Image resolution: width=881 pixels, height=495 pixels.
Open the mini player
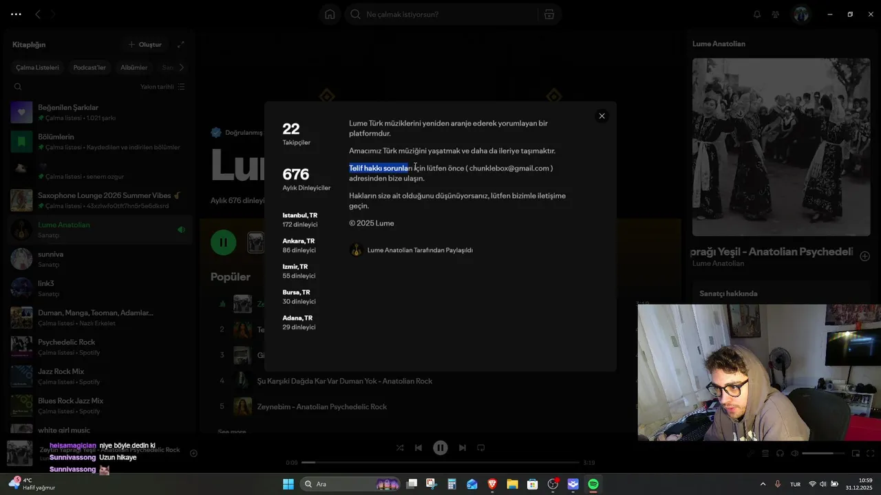(856, 453)
